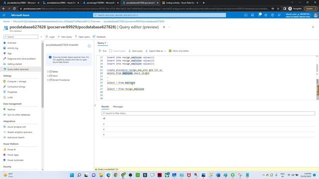This screenshot has height=179, width=319.
Task: Click the Feedback toolbar button
Action: point(99,37)
